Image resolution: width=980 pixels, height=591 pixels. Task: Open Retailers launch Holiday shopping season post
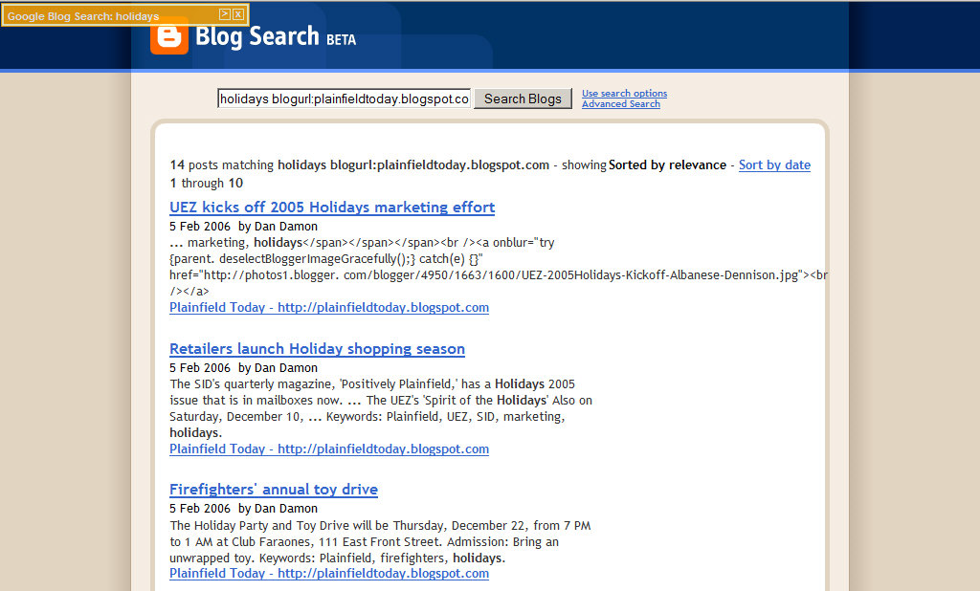click(x=317, y=349)
